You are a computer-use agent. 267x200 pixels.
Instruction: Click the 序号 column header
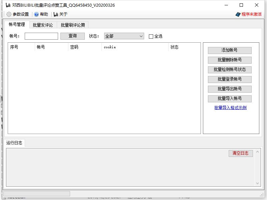pos(21,47)
